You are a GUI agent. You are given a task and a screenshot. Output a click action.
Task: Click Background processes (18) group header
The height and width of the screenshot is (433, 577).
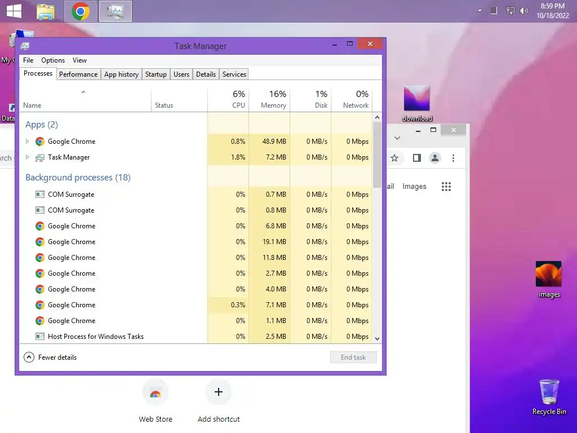coord(78,178)
